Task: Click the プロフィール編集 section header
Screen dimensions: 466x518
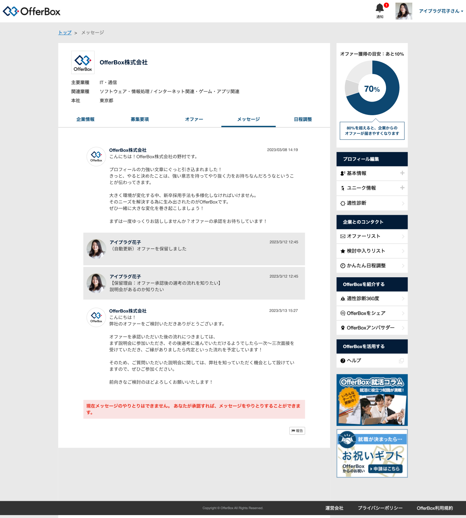Action: tap(372, 159)
